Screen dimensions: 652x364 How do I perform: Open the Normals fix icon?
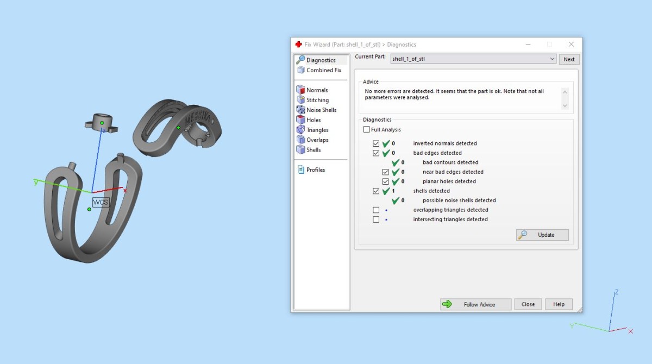(300, 90)
